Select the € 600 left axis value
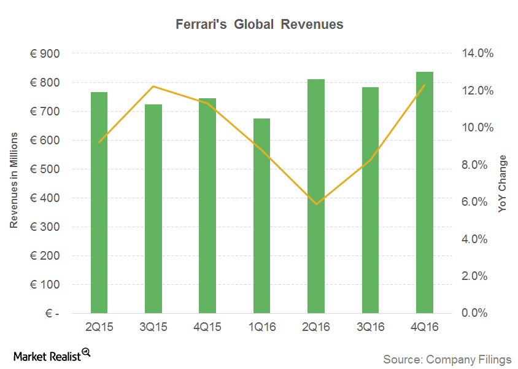 [x=45, y=140]
